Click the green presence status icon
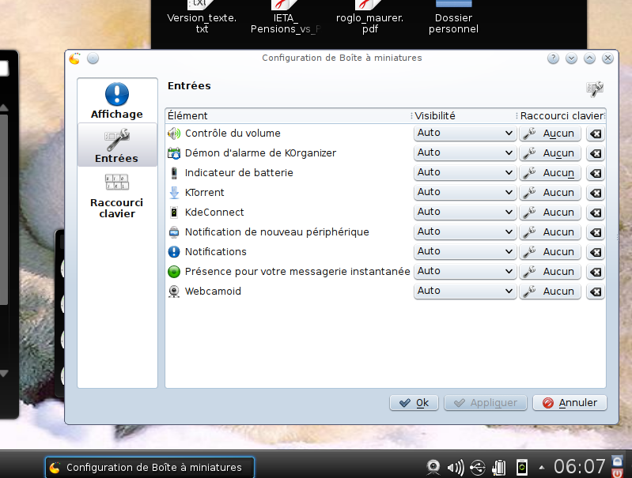Image resolution: width=632 pixels, height=478 pixels. [x=174, y=272]
